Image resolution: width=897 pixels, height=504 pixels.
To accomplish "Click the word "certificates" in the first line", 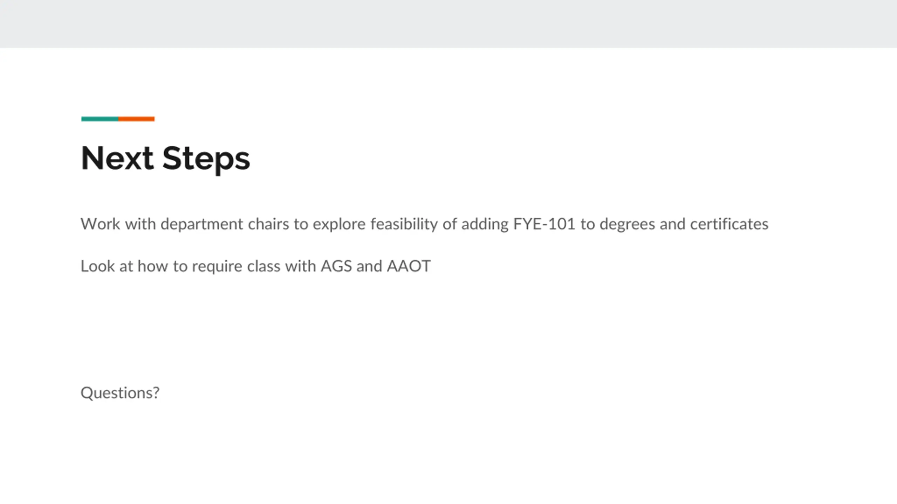I will click(x=729, y=224).
